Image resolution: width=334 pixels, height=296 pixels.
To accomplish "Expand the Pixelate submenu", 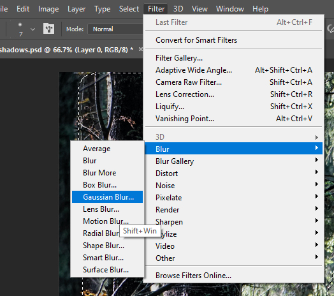I will tap(234, 198).
